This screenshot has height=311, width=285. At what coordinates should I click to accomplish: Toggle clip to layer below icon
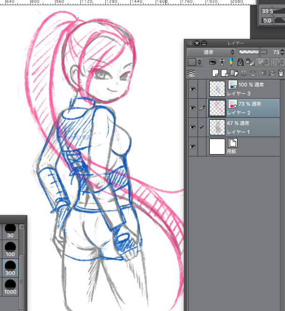(x=213, y=62)
